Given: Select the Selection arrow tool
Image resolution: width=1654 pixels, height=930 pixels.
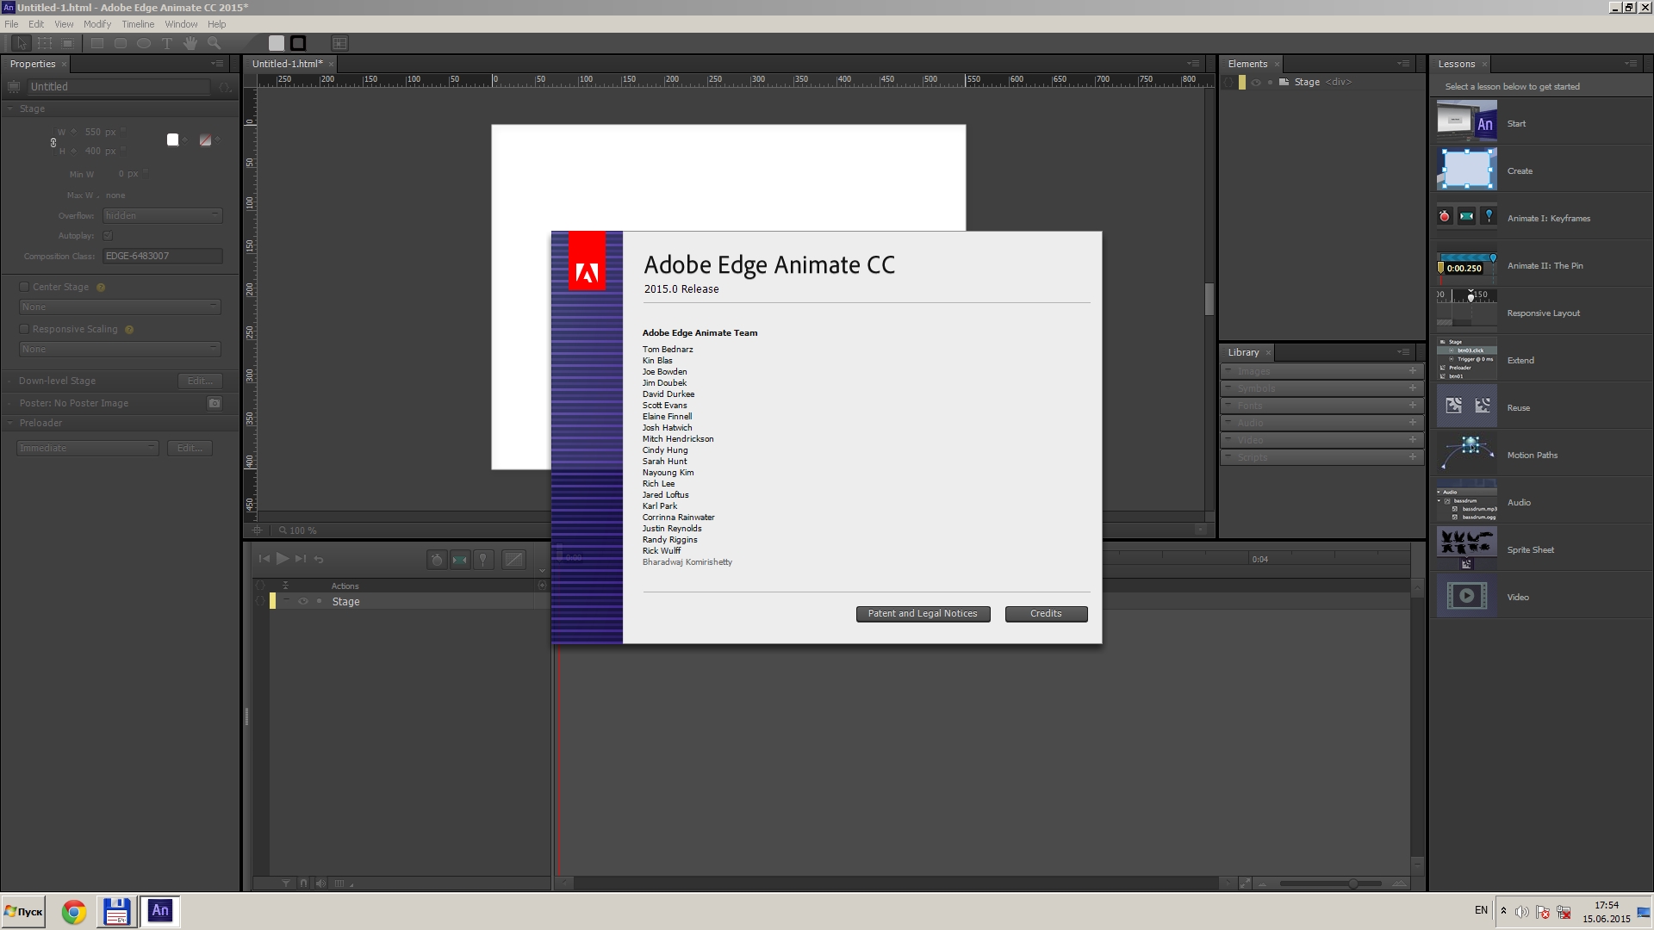Looking at the screenshot, I should click(x=22, y=43).
